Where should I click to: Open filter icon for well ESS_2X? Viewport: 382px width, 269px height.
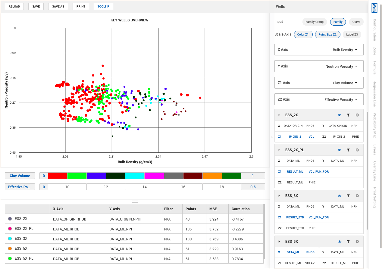pos(348,115)
